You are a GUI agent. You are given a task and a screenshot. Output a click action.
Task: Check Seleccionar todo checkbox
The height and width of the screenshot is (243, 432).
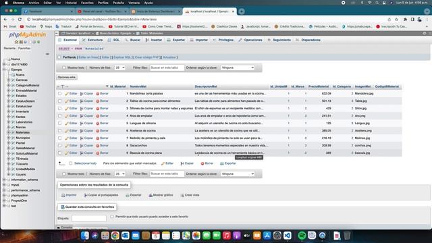(x=71, y=163)
